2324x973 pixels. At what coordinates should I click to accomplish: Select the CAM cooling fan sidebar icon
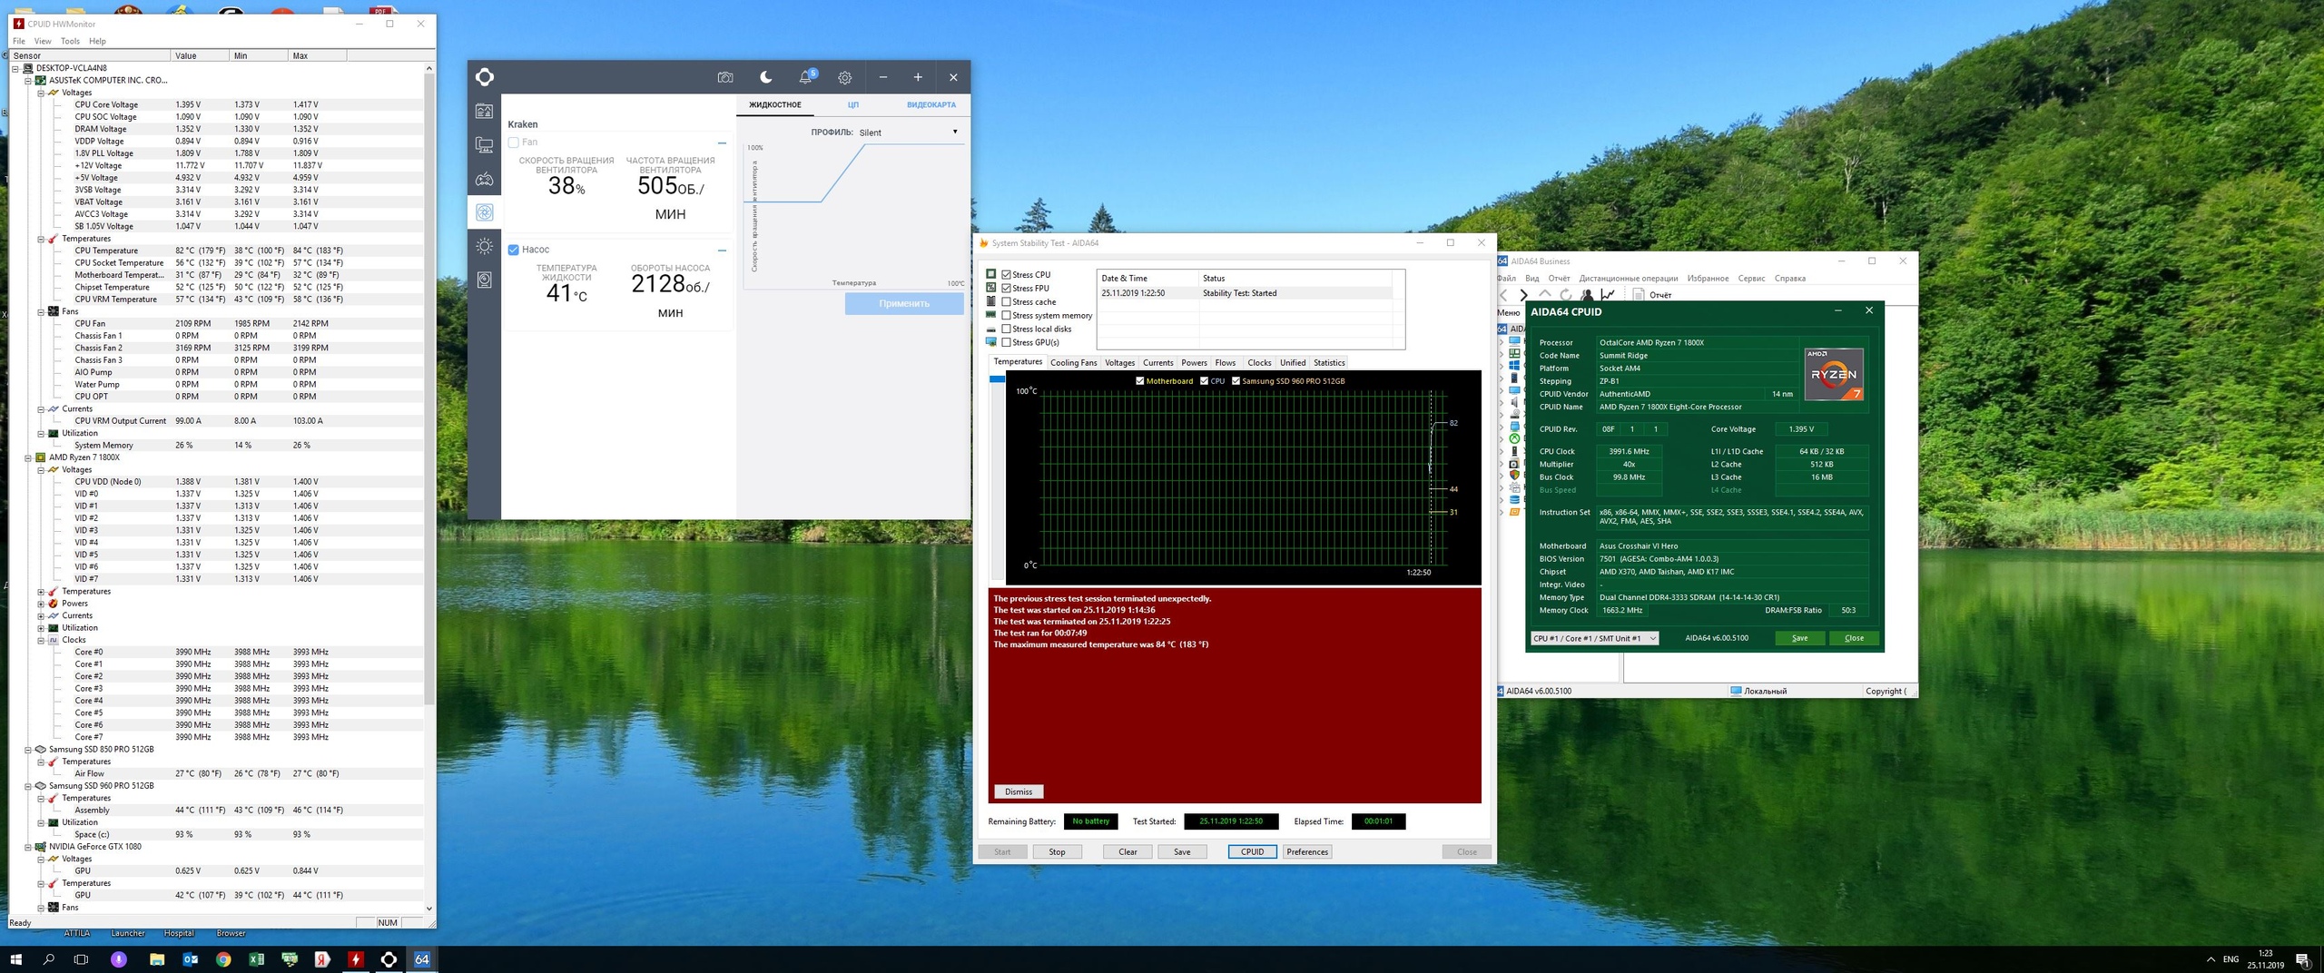[x=484, y=212]
